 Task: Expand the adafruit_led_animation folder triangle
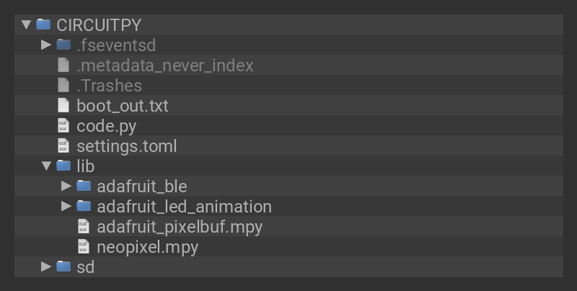pos(66,206)
